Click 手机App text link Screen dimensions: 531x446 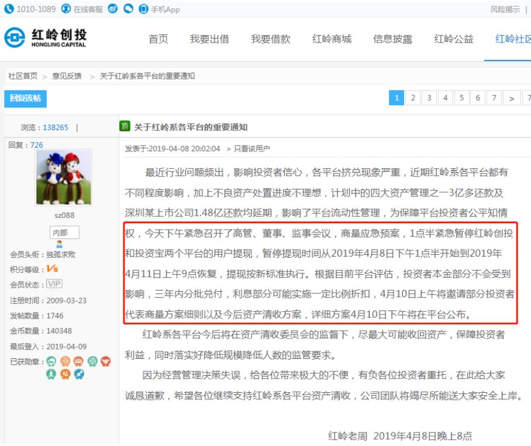point(165,9)
